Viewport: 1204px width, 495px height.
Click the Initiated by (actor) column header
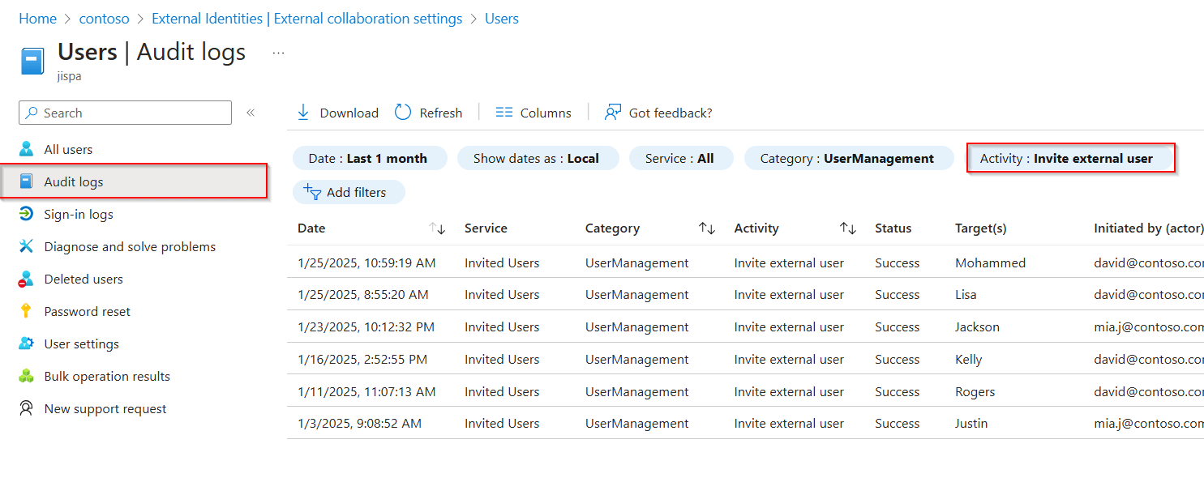(1149, 228)
